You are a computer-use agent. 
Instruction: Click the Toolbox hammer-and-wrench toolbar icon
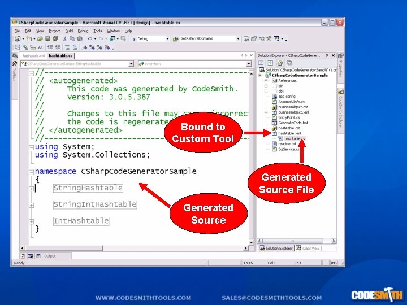click(x=269, y=39)
